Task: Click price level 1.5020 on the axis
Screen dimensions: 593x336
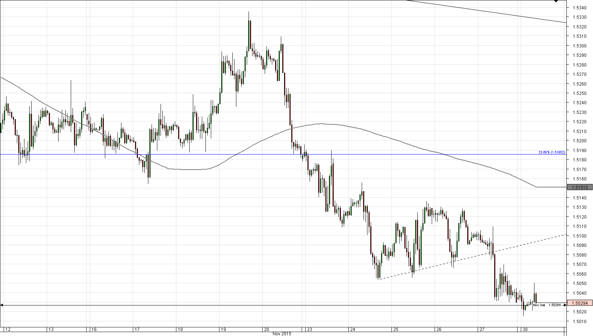Action: (x=580, y=312)
